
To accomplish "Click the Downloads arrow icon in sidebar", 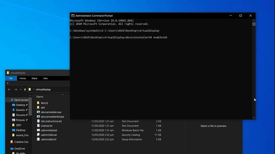I will (x=13, y=110).
